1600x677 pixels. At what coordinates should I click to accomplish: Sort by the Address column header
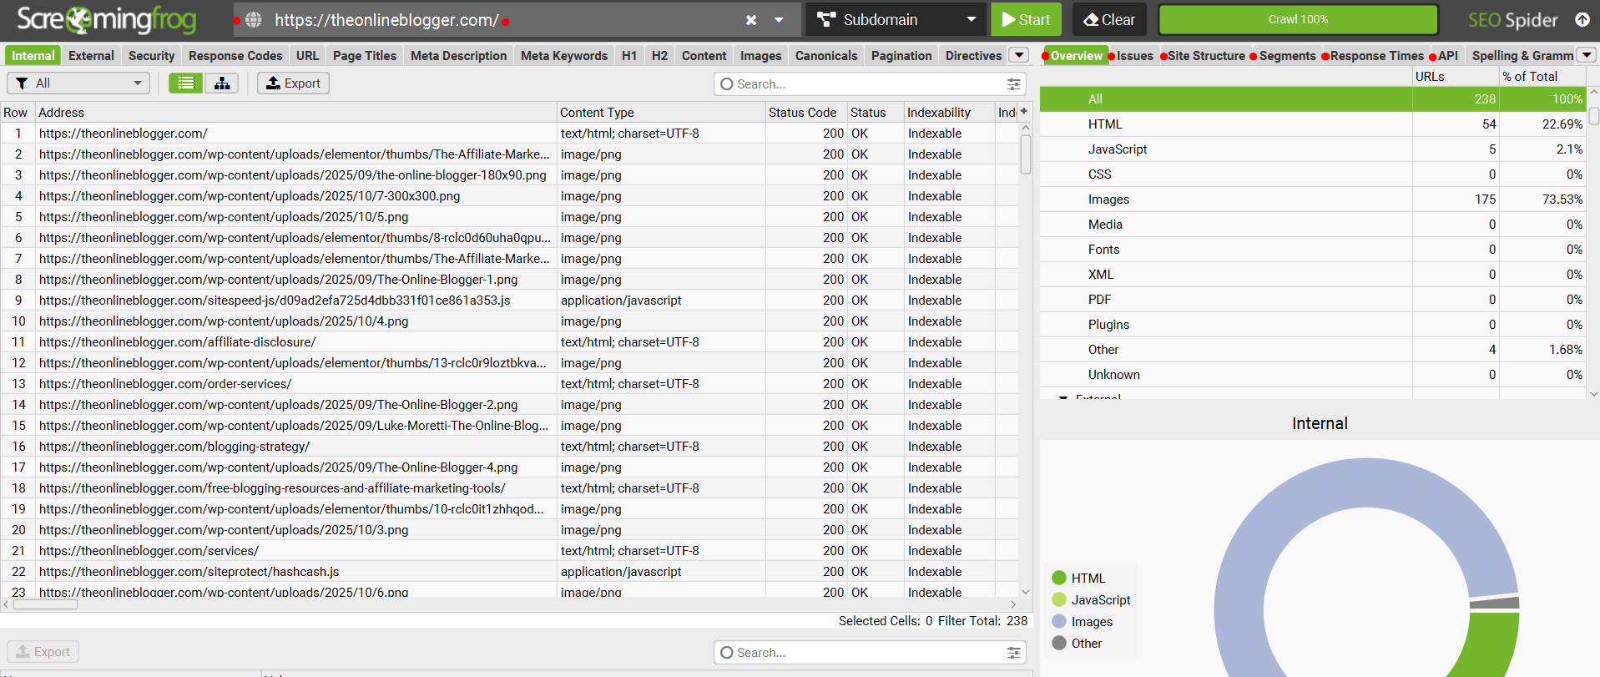[296, 112]
